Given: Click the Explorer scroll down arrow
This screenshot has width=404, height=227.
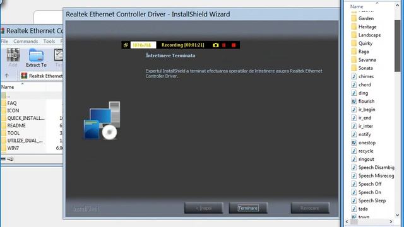Looking at the screenshot, I should coord(397,215).
